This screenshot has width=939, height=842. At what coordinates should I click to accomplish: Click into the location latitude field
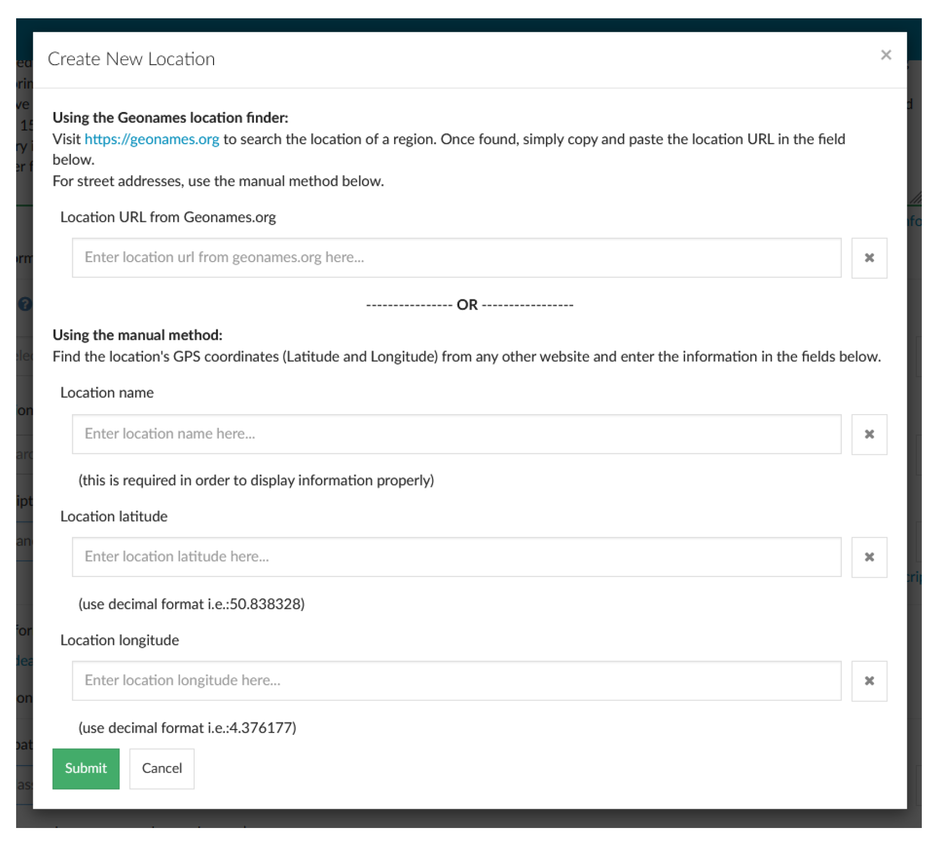tap(456, 557)
